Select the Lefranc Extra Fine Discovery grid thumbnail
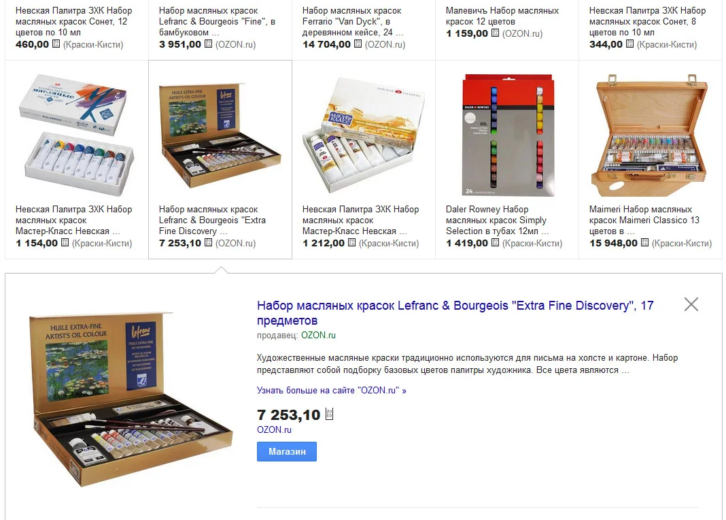726x520 pixels. (220, 134)
